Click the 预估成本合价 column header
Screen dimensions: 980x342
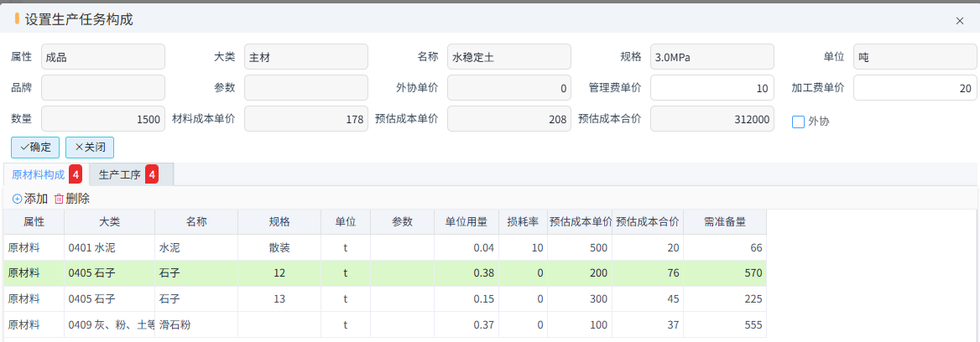[649, 222]
